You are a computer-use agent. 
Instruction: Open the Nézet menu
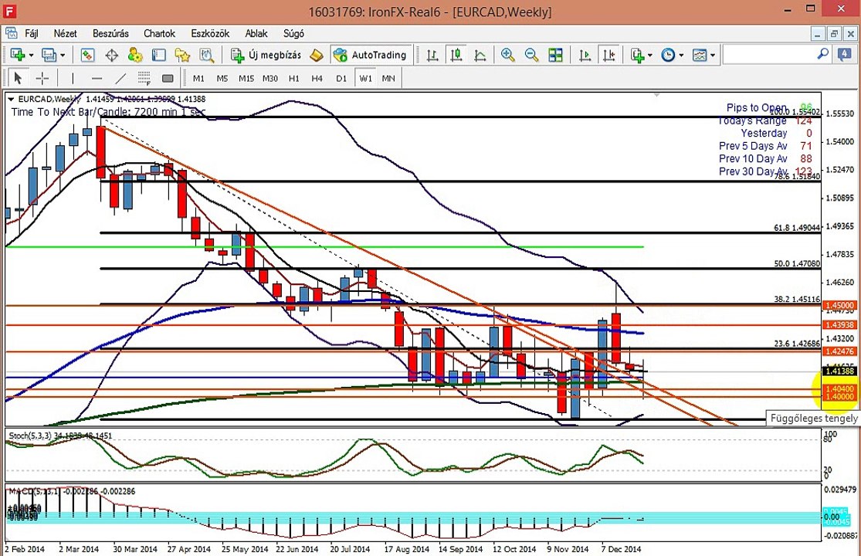click(66, 33)
